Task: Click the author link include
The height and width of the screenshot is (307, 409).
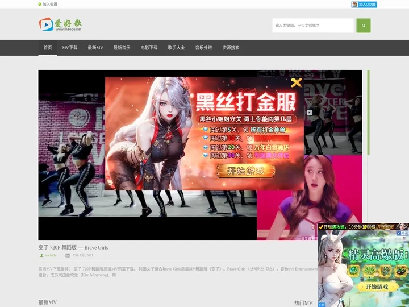Action: pyautogui.click(x=51, y=255)
